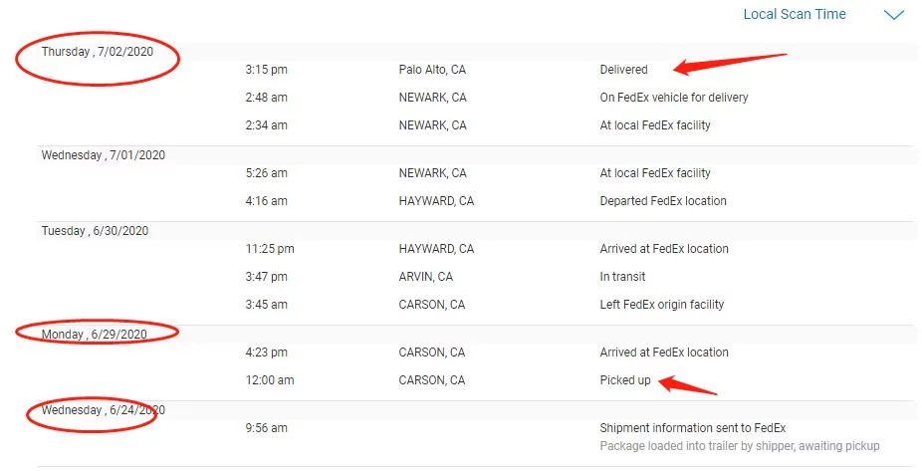The height and width of the screenshot is (471, 922).
Task: Select the Picked up status entry
Action: click(625, 380)
